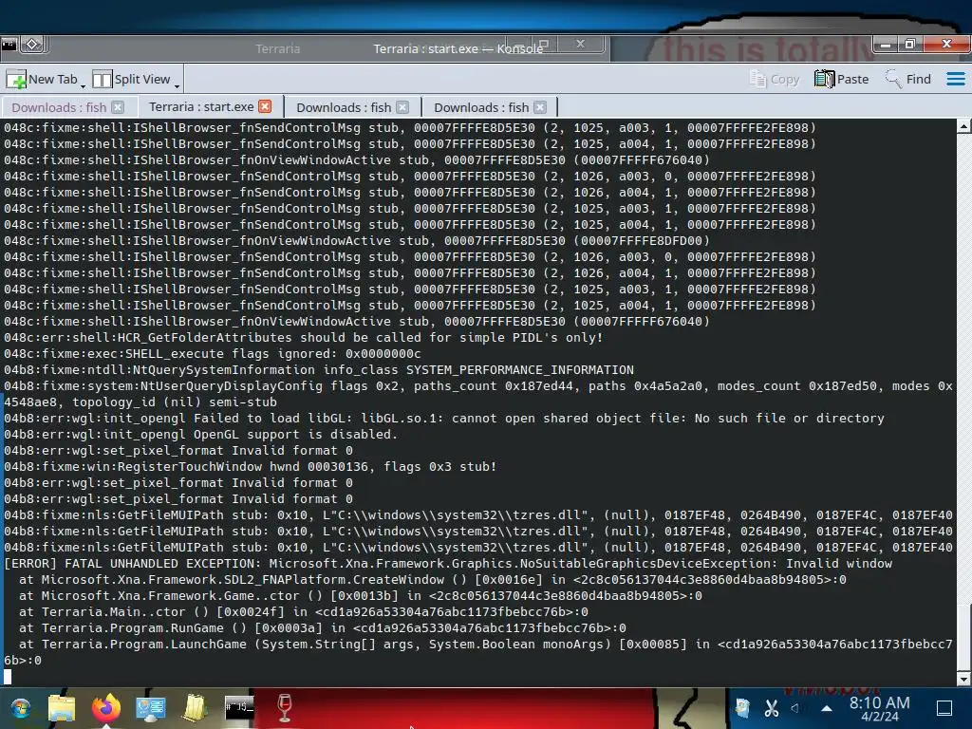
Task: Click the 'OpenGL support is disabled' line
Action: [200, 435]
